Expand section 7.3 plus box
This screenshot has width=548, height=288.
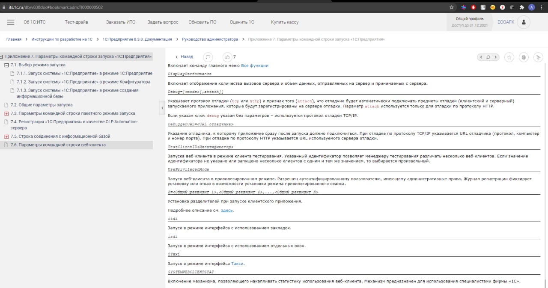point(6,113)
